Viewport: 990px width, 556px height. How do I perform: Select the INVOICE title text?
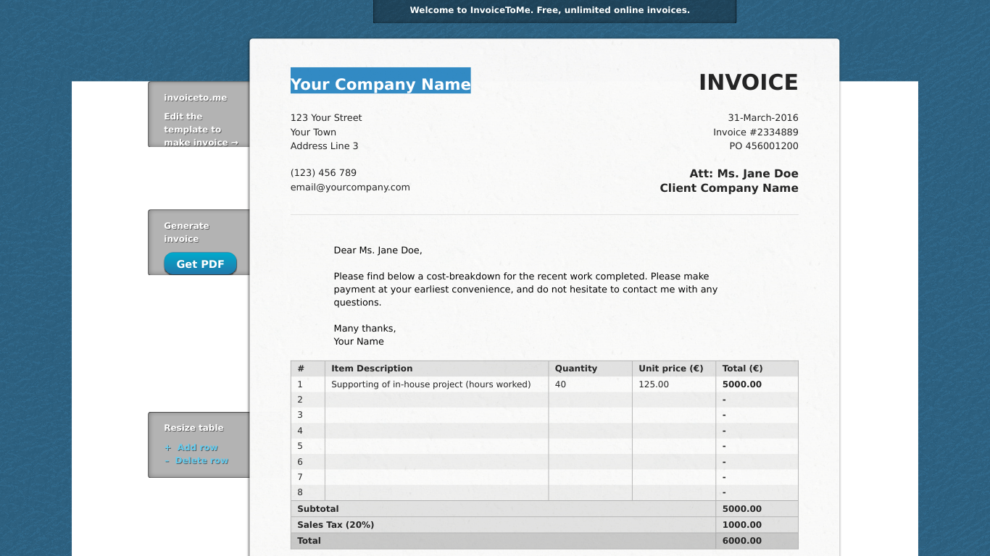[748, 83]
